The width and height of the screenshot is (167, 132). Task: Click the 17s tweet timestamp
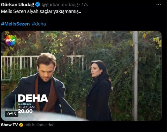[85, 5]
